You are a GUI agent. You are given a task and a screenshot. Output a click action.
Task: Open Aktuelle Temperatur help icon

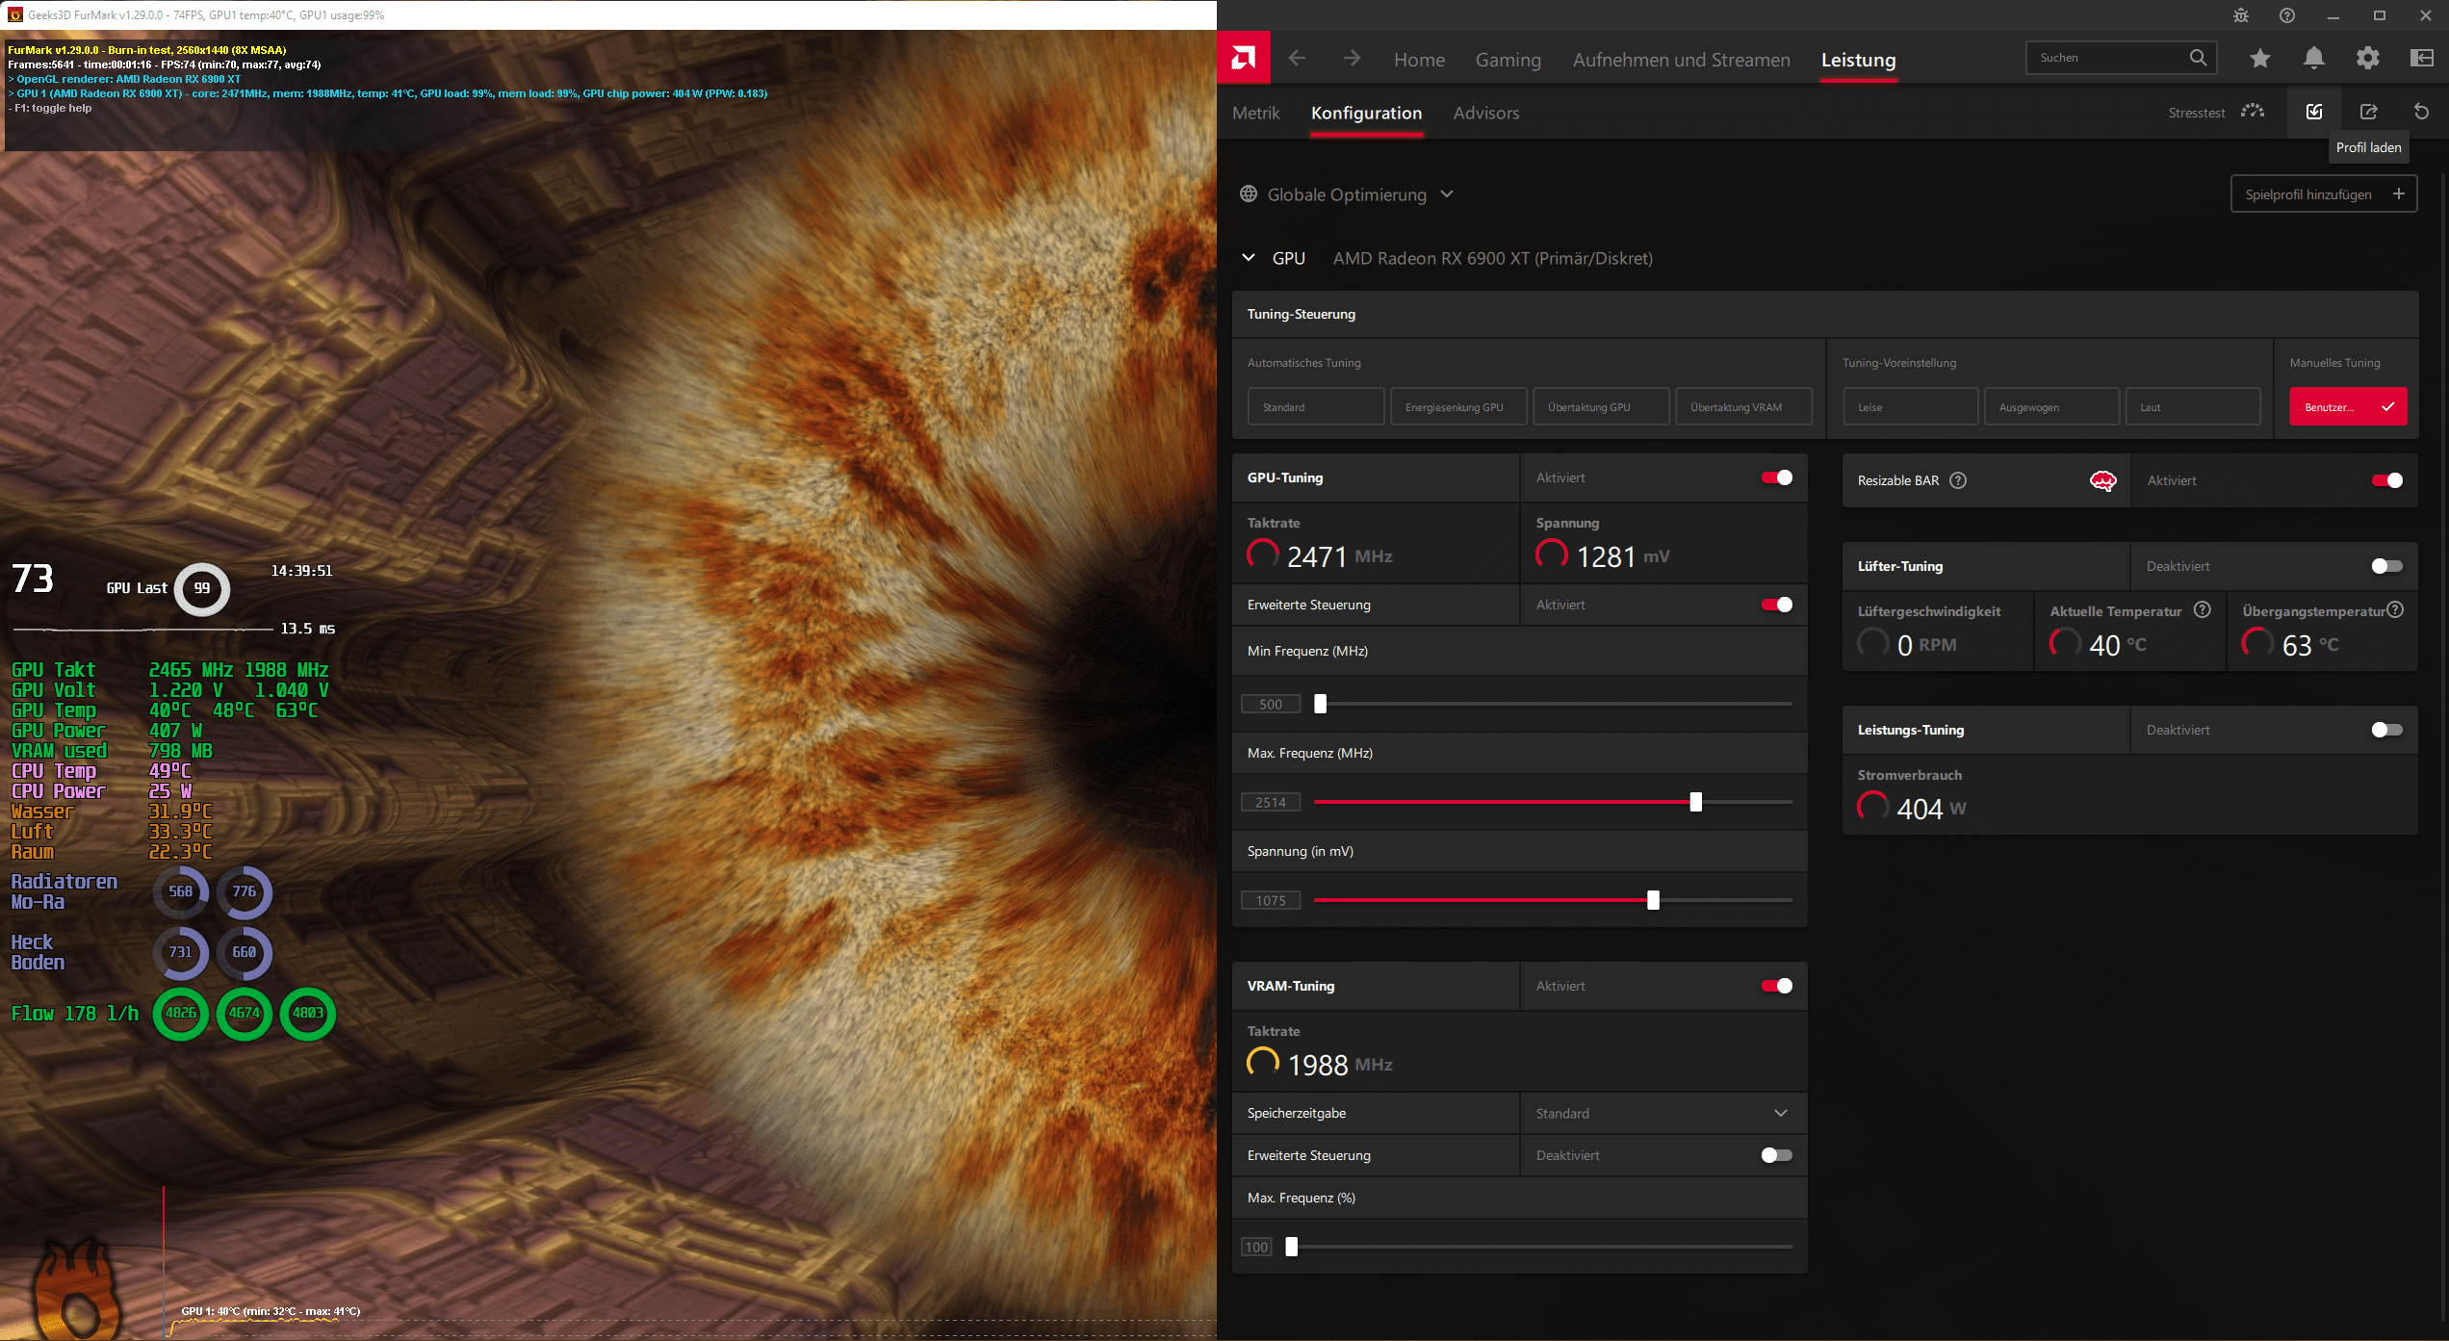(x=2203, y=609)
